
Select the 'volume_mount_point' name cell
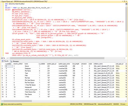(x=31, y=90)
